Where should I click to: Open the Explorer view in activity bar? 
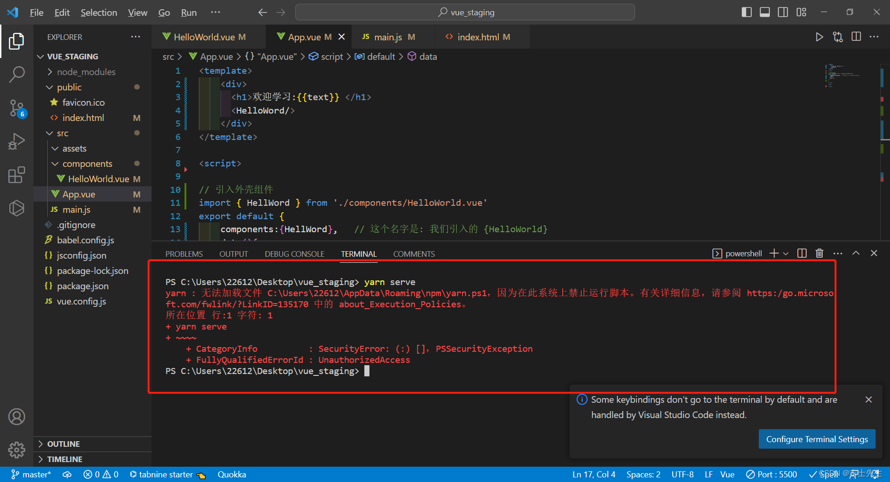17,41
